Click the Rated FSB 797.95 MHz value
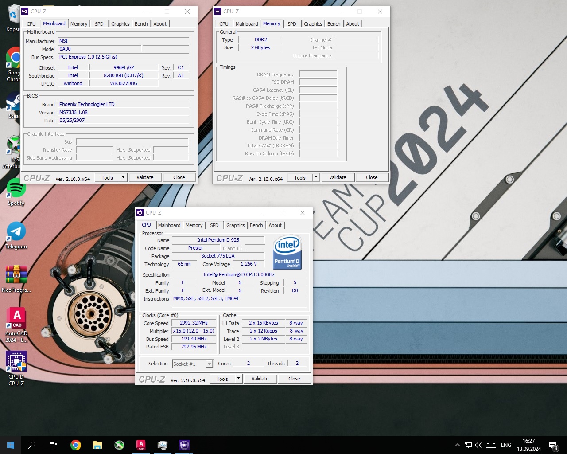The height and width of the screenshot is (454, 567). (x=194, y=347)
